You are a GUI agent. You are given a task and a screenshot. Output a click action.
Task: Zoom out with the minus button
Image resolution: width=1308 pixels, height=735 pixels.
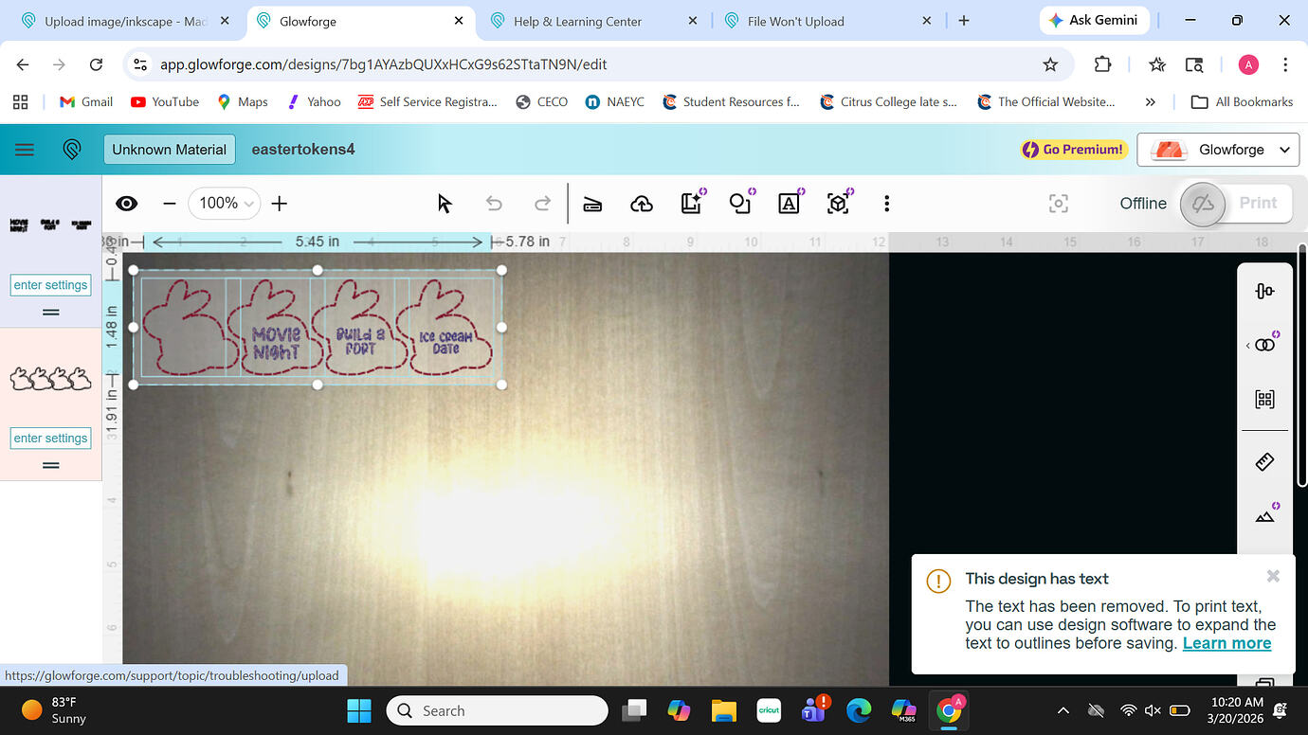pyautogui.click(x=170, y=204)
